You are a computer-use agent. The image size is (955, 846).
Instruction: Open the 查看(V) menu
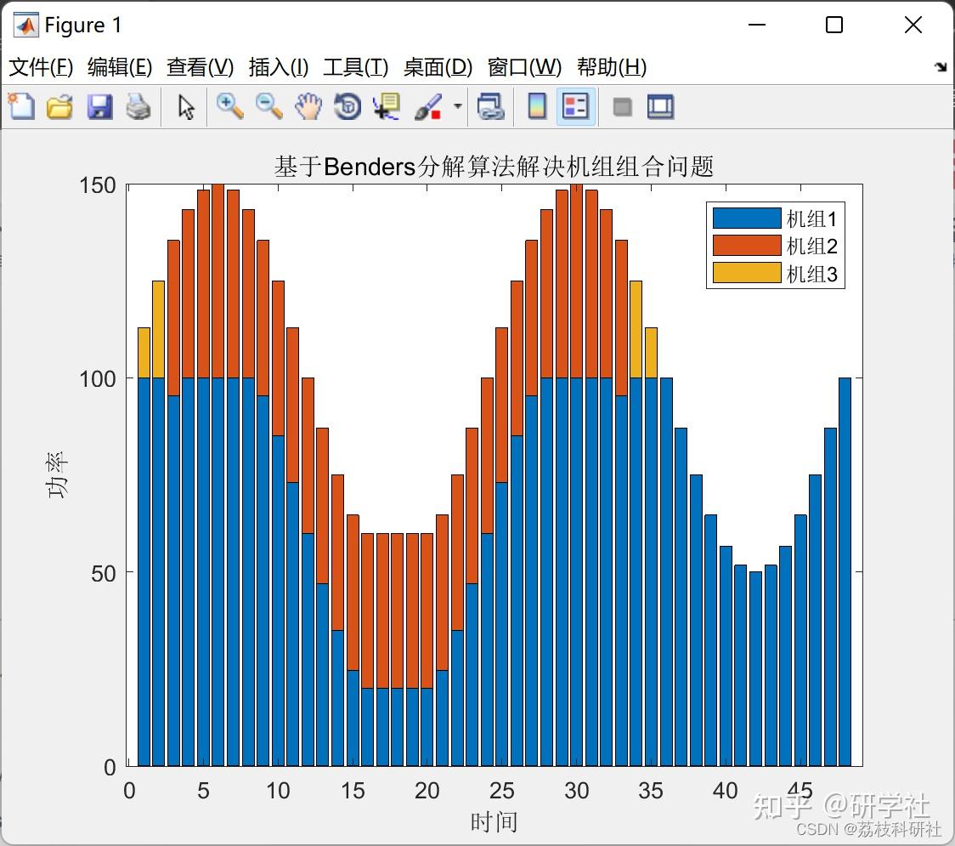(x=201, y=66)
